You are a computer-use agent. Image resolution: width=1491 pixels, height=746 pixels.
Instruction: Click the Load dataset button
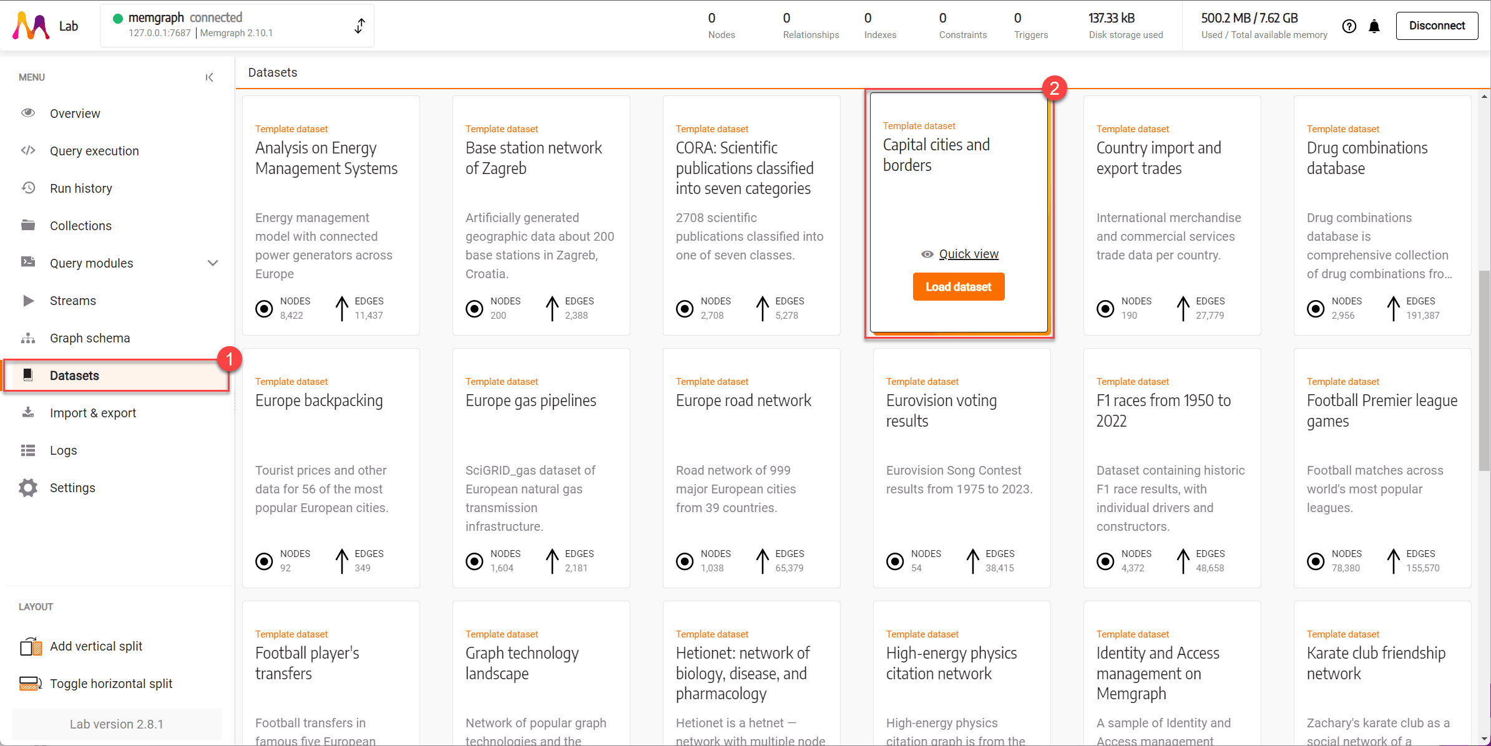coord(959,287)
